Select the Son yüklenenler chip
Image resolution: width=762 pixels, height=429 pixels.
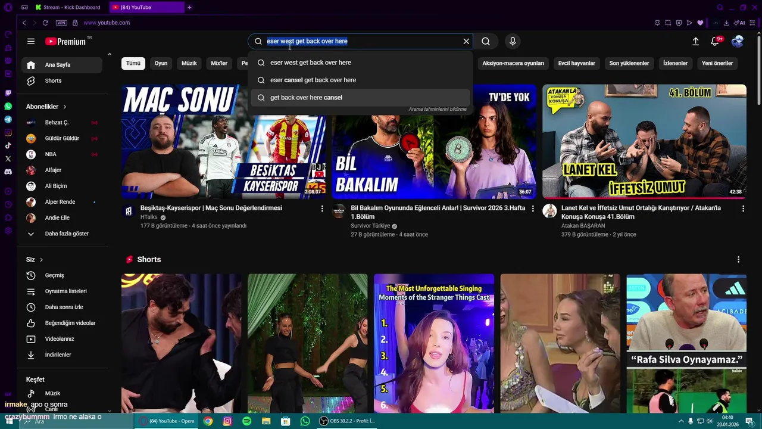click(x=629, y=63)
